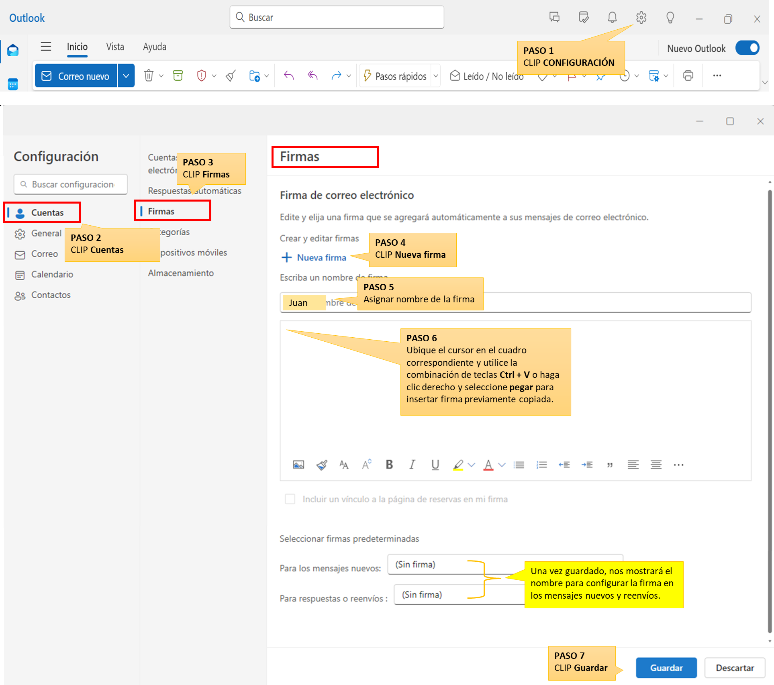Click the notifications bell icon
Viewport: 774px width, 685px height.
[612, 18]
